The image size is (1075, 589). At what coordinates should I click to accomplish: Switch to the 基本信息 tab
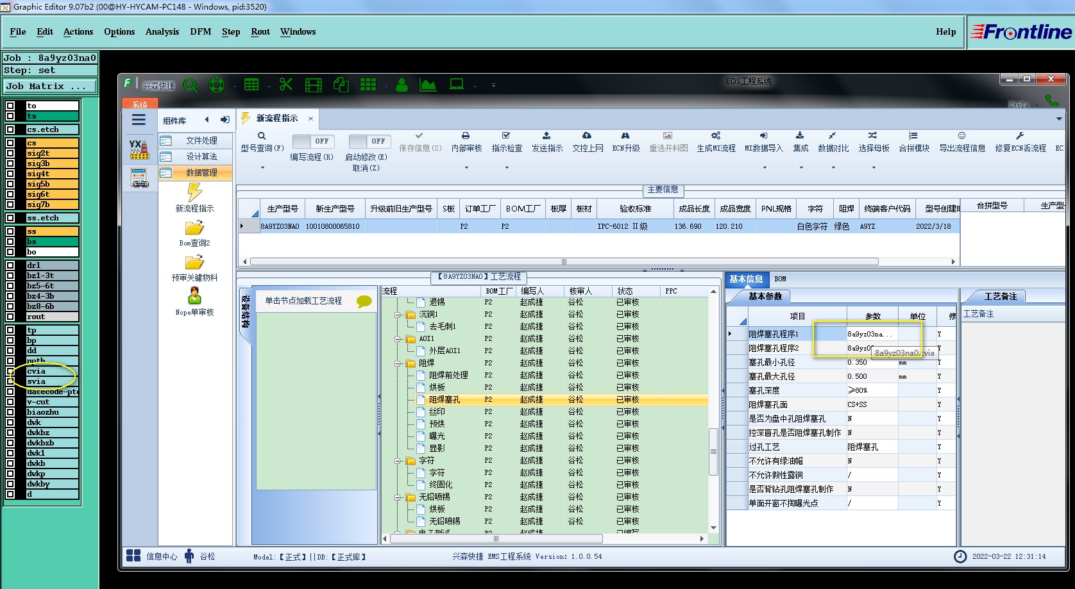click(746, 279)
